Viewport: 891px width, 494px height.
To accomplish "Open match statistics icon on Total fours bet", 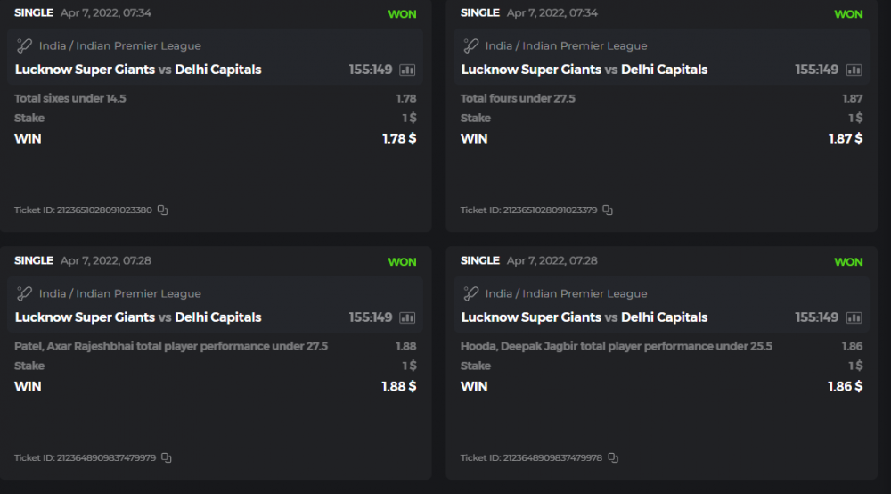I will coord(854,70).
